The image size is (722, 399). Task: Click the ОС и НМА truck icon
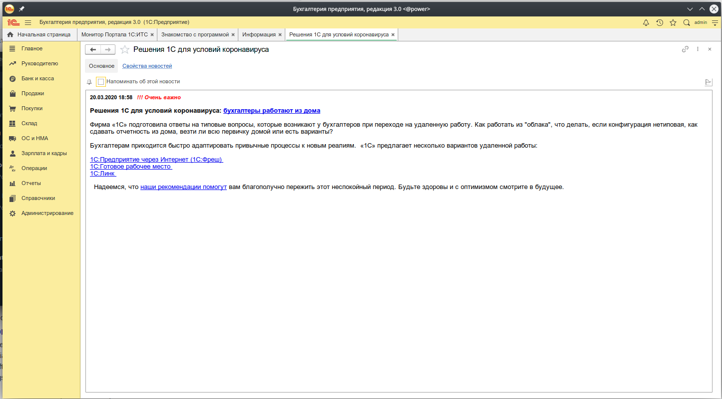point(12,138)
